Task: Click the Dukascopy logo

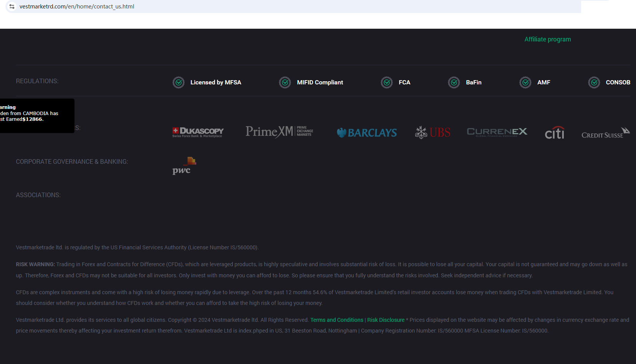Action: pos(198,132)
